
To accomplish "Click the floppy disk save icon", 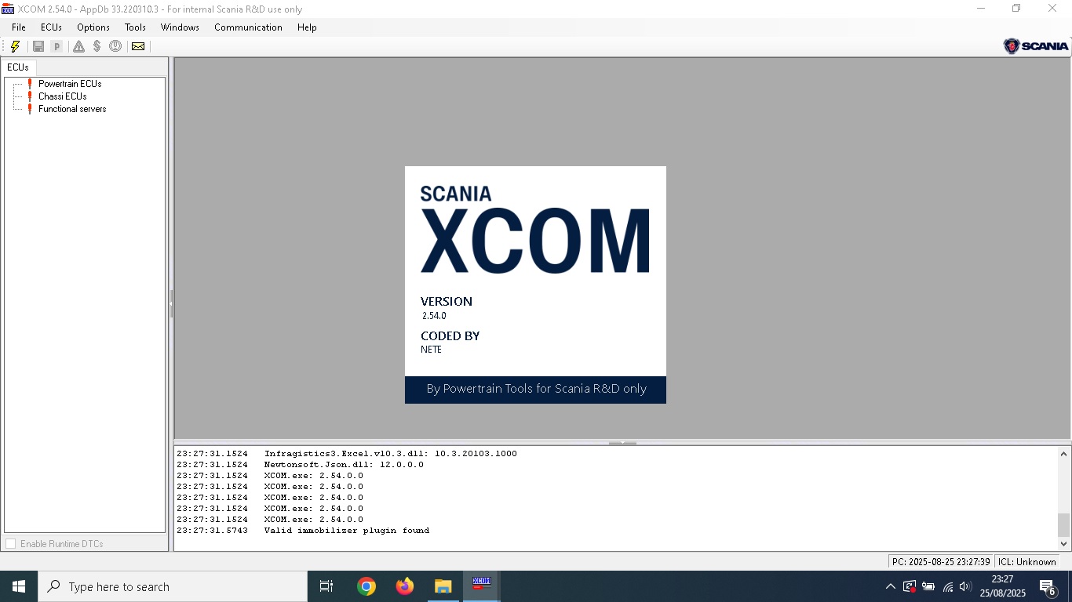I will pos(38,46).
